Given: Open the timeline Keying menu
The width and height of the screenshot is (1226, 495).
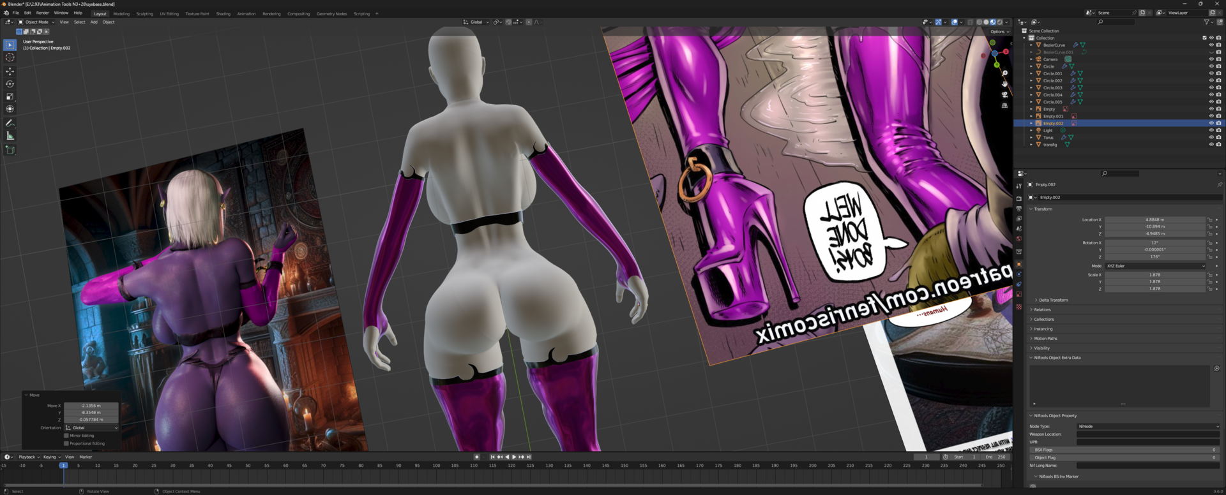Looking at the screenshot, I should (x=50, y=457).
